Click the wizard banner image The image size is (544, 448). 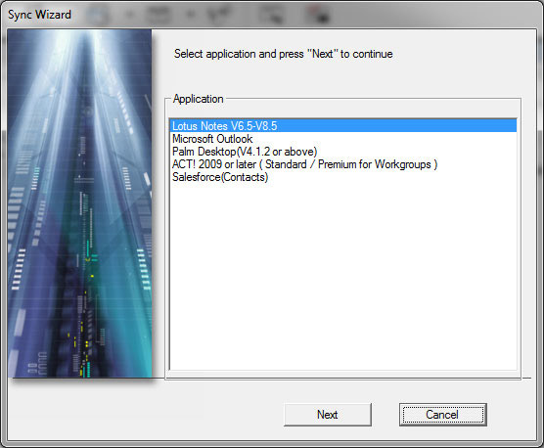tap(80, 203)
